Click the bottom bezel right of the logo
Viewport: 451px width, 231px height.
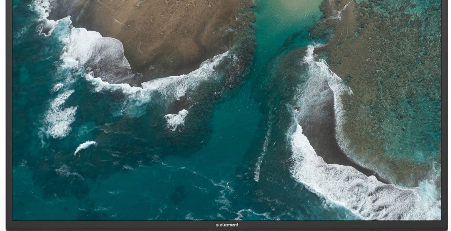pyautogui.click(x=339, y=225)
